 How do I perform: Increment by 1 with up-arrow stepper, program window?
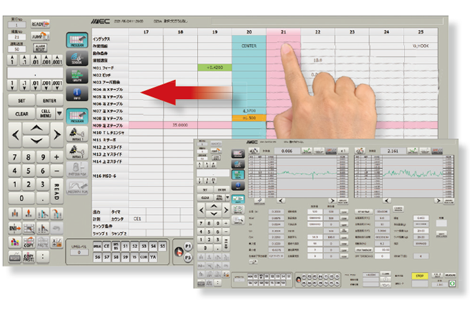(12, 60)
